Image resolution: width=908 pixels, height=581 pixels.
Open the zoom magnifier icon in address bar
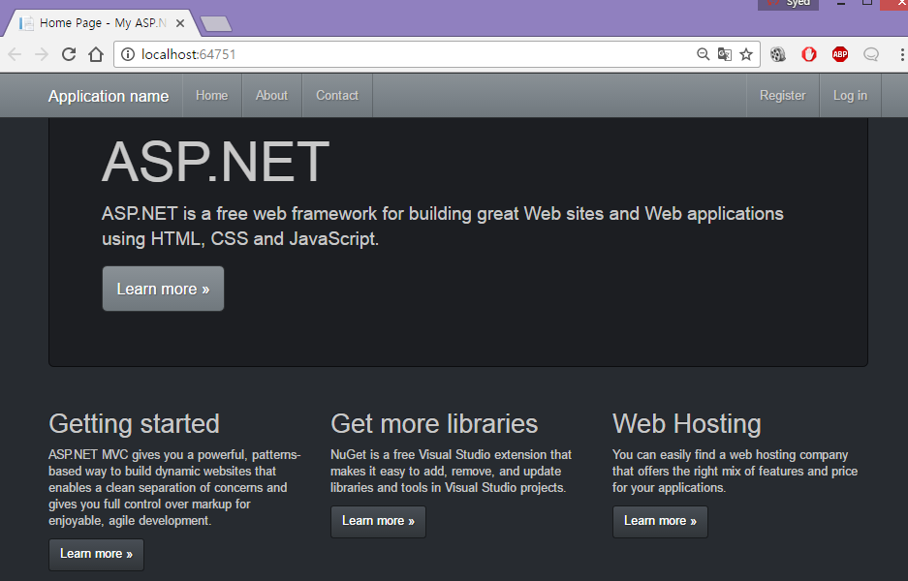click(x=704, y=55)
